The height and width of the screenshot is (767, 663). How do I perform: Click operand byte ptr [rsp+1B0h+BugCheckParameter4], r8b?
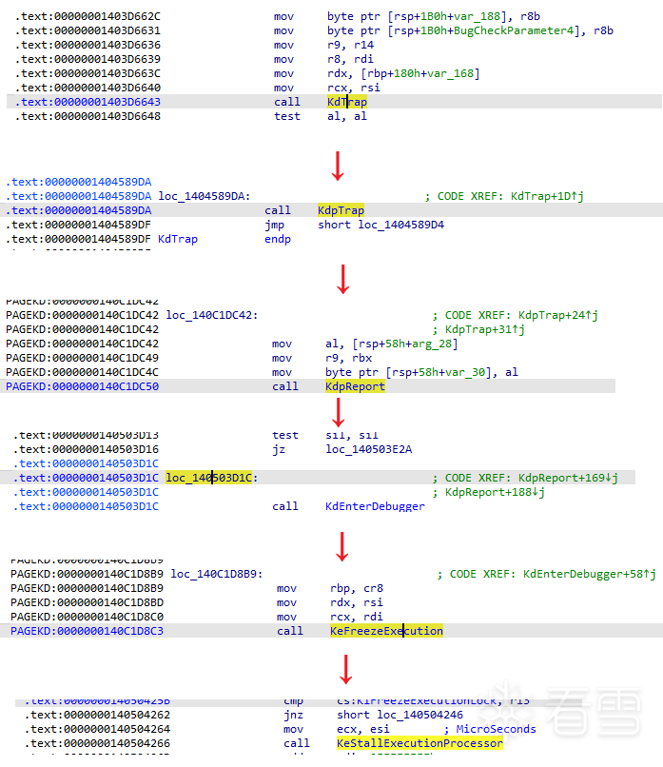click(x=470, y=30)
